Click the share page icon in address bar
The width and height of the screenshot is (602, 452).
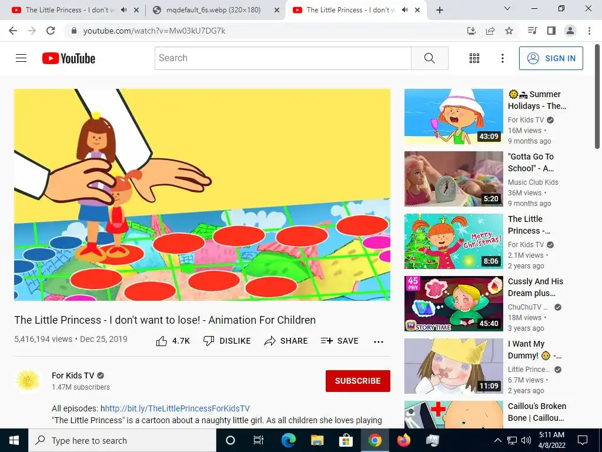tap(490, 31)
